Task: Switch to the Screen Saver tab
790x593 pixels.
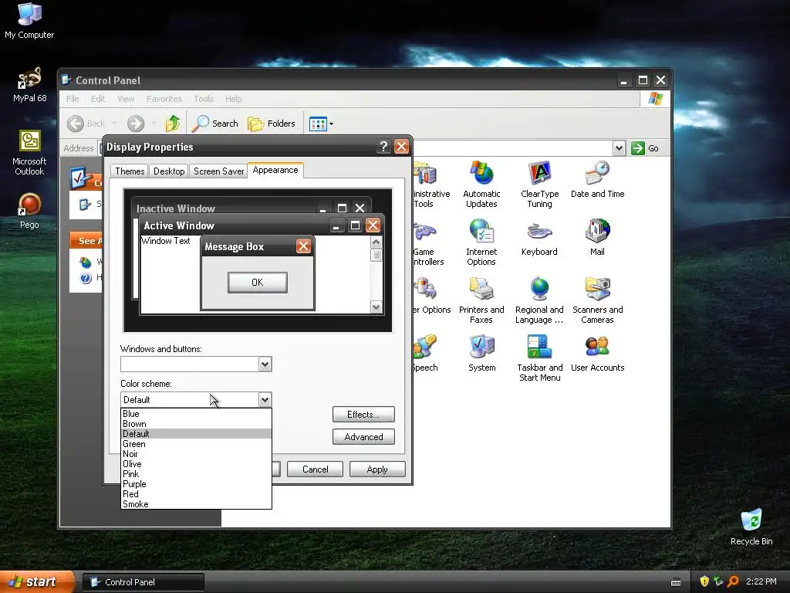Action: click(218, 171)
